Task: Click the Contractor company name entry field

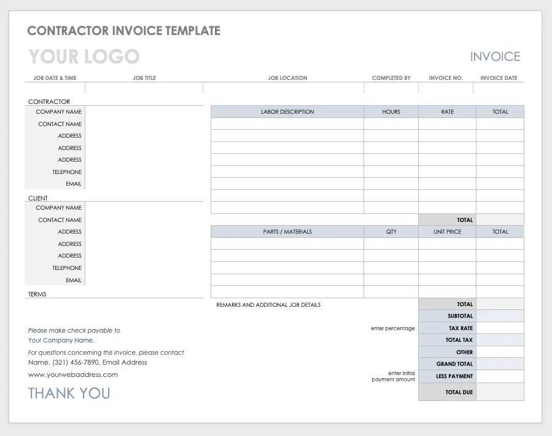Action: pos(144,112)
